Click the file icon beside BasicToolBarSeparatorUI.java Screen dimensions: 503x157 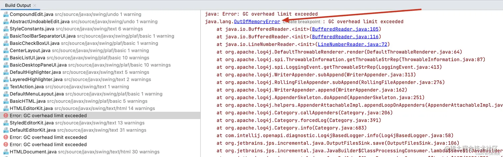coord(6,36)
